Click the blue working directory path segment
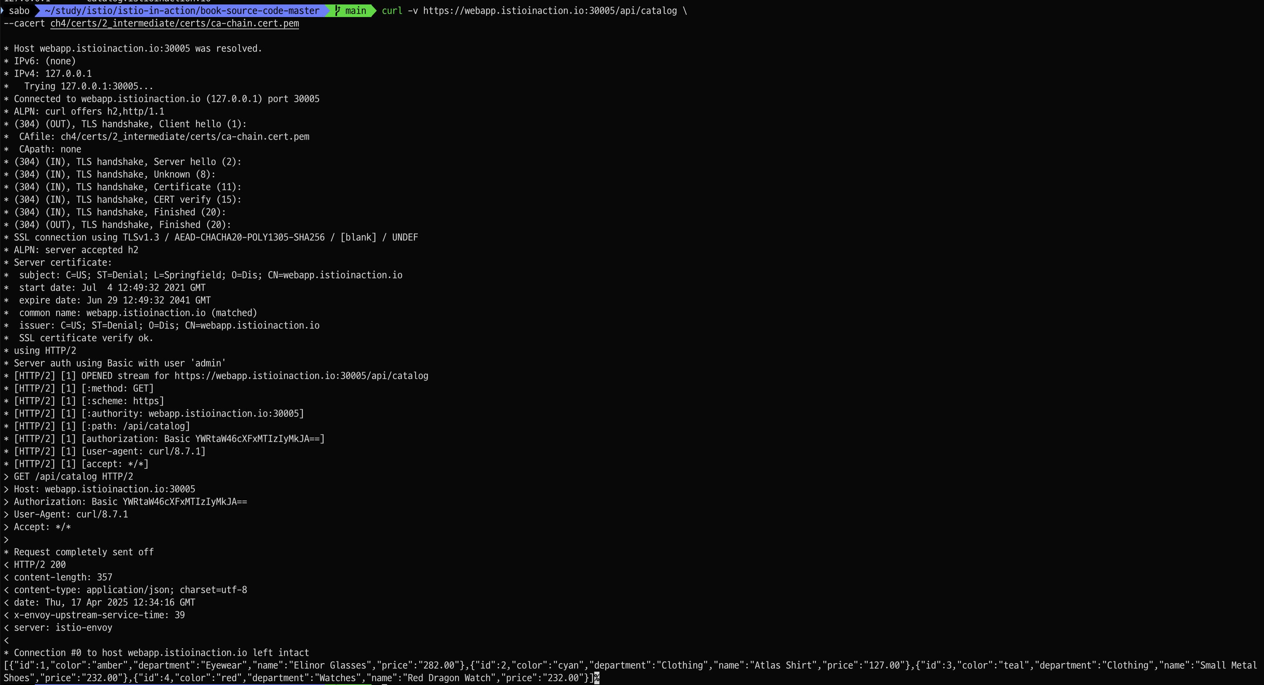1264x685 pixels. pyautogui.click(x=182, y=10)
